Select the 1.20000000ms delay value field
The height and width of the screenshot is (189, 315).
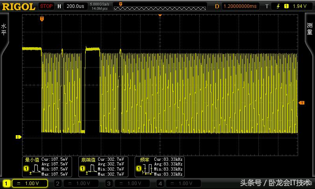pyautogui.click(x=240, y=6)
